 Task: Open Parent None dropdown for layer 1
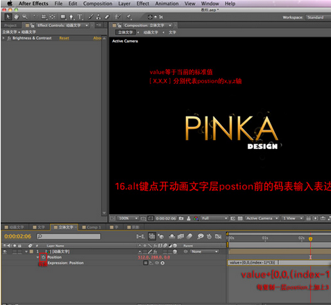[205, 252]
